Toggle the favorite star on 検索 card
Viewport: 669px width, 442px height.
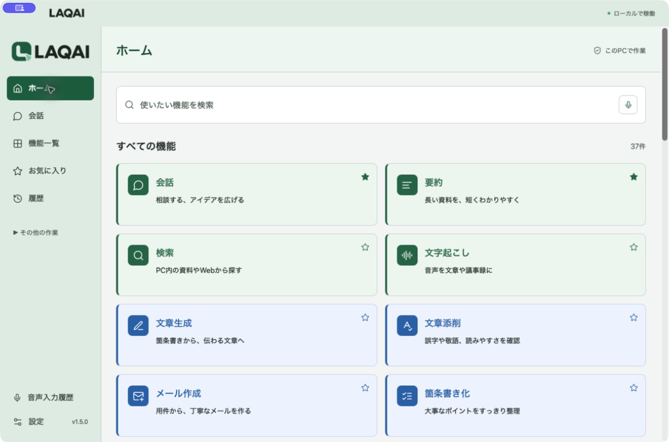(x=365, y=247)
